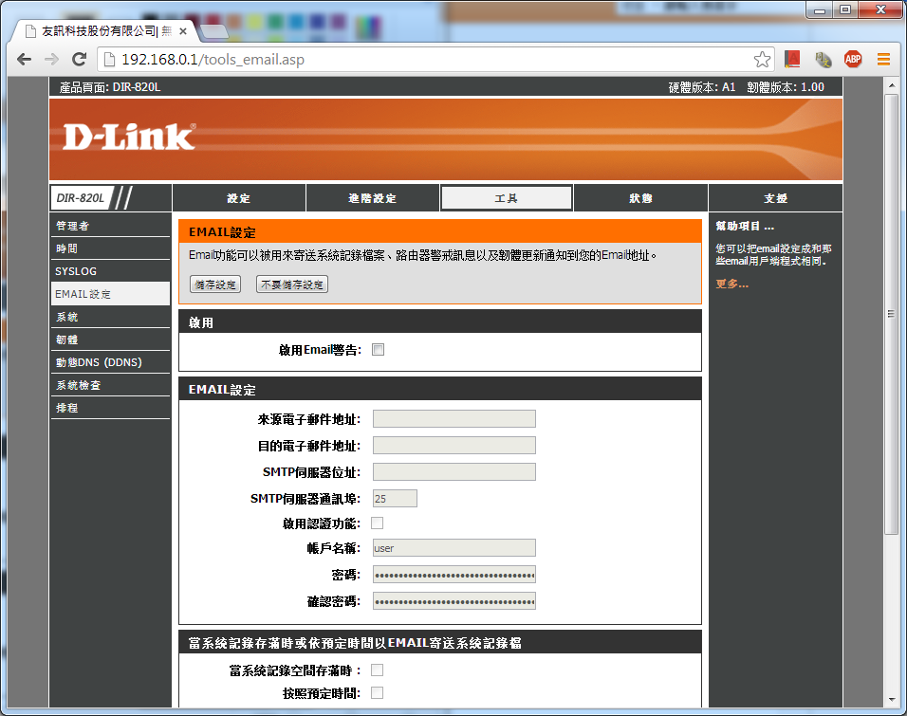Click the browser back arrow

(25, 59)
